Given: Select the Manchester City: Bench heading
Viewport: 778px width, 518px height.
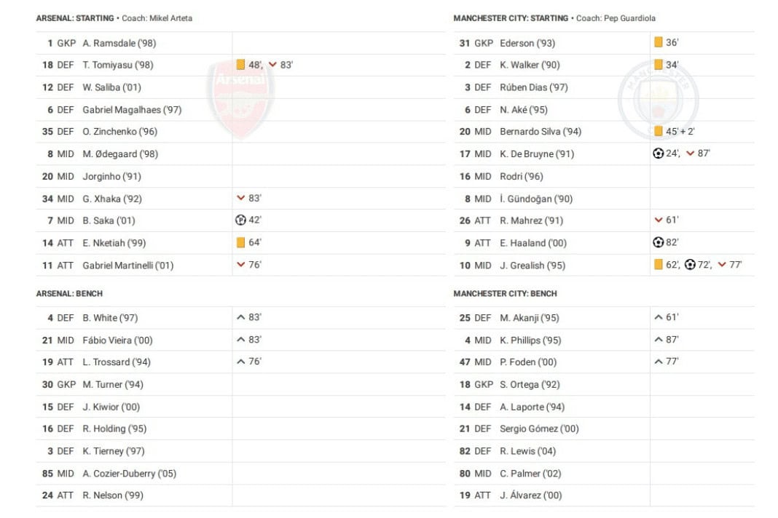Looking at the screenshot, I should coord(505,294).
